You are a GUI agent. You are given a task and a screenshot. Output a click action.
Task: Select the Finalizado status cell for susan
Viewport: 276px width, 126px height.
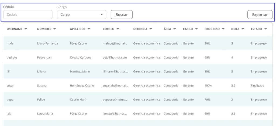coord(257,86)
